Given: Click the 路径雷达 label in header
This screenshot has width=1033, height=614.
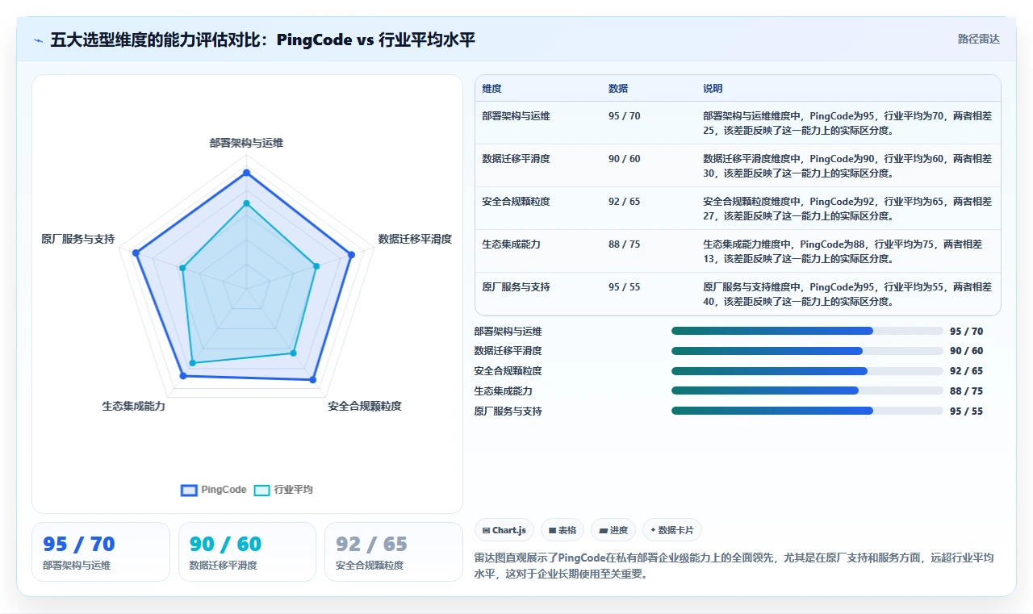Looking at the screenshot, I should coord(978,39).
